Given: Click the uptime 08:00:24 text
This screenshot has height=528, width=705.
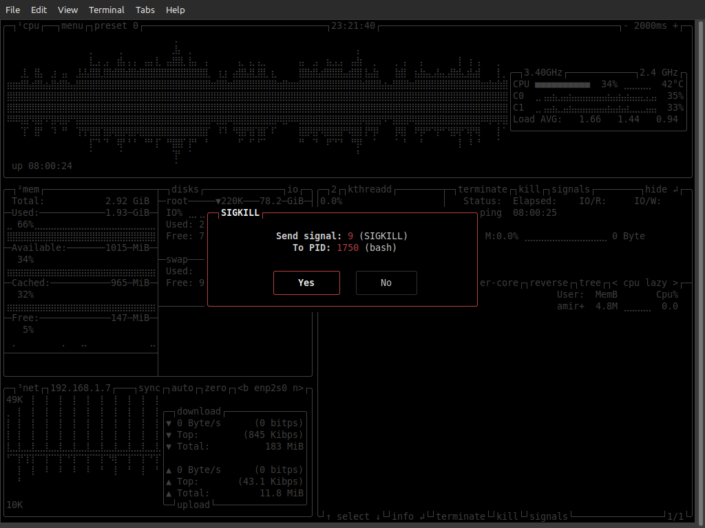Looking at the screenshot, I should coord(42,166).
